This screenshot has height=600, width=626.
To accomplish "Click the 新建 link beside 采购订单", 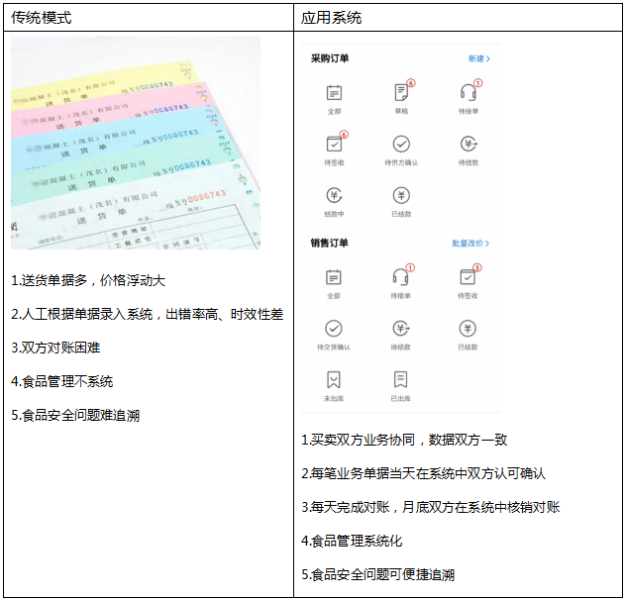I will point(478,58).
